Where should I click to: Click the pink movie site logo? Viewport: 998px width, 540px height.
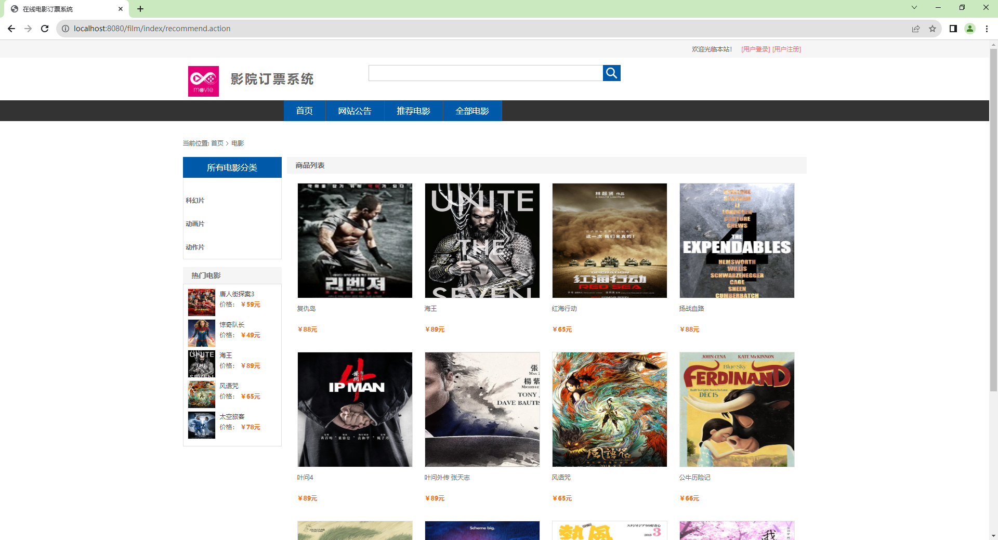[203, 81]
